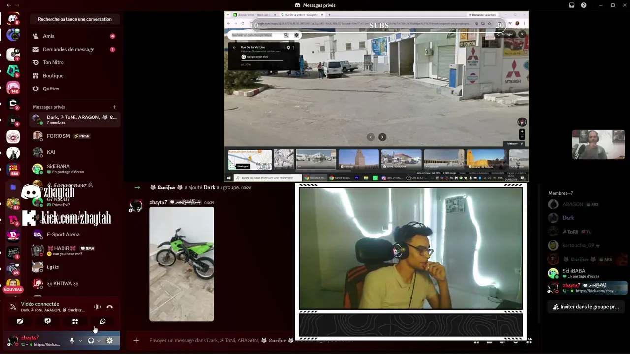The image size is (630, 354).
Task: Open headphones output options arrow
Action: coord(99,340)
